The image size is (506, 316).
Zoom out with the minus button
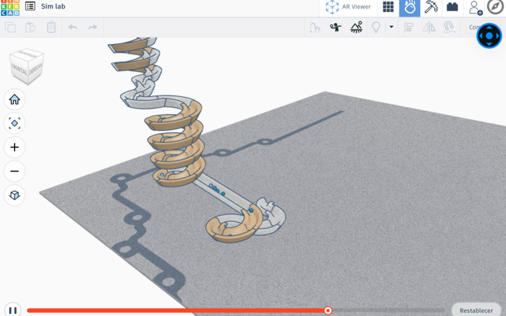[15, 171]
